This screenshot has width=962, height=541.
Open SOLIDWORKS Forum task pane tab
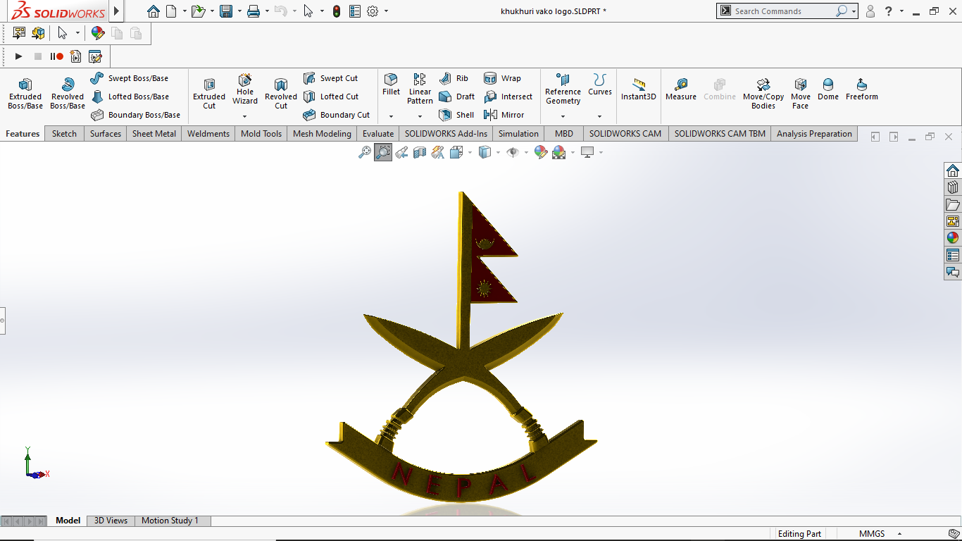(953, 272)
